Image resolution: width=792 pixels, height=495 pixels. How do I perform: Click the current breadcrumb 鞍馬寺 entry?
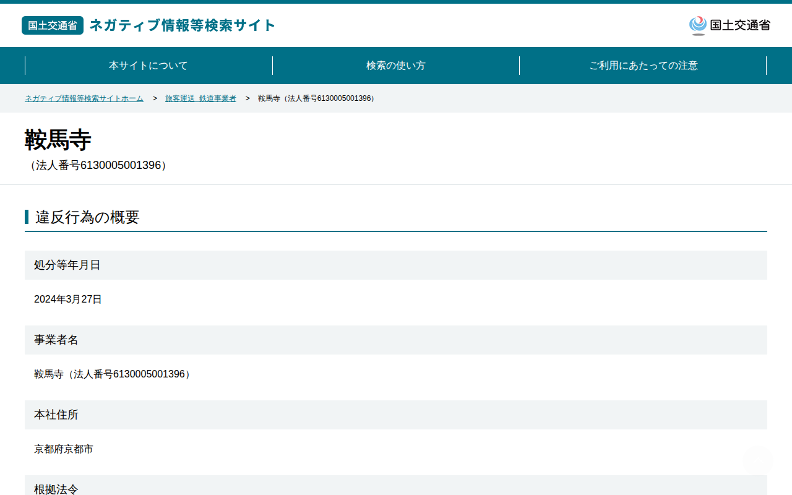pyautogui.click(x=317, y=98)
